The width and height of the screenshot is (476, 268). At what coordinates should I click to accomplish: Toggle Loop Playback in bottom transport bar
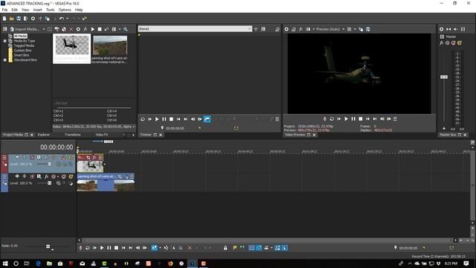pyautogui.click(x=88, y=248)
